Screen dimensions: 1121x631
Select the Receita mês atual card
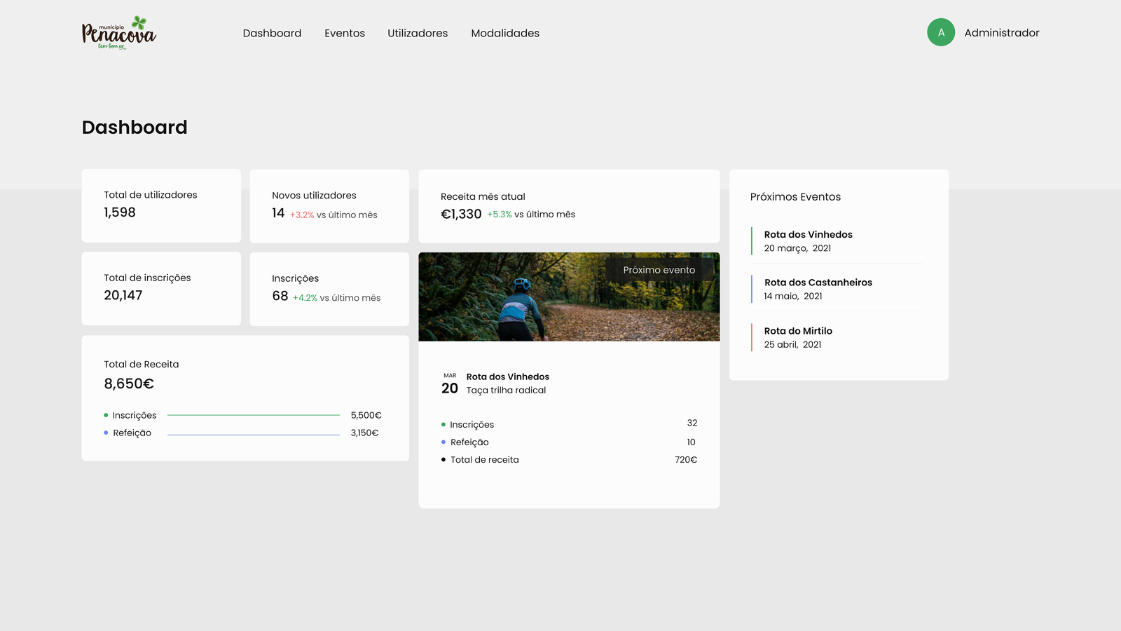(x=568, y=205)
